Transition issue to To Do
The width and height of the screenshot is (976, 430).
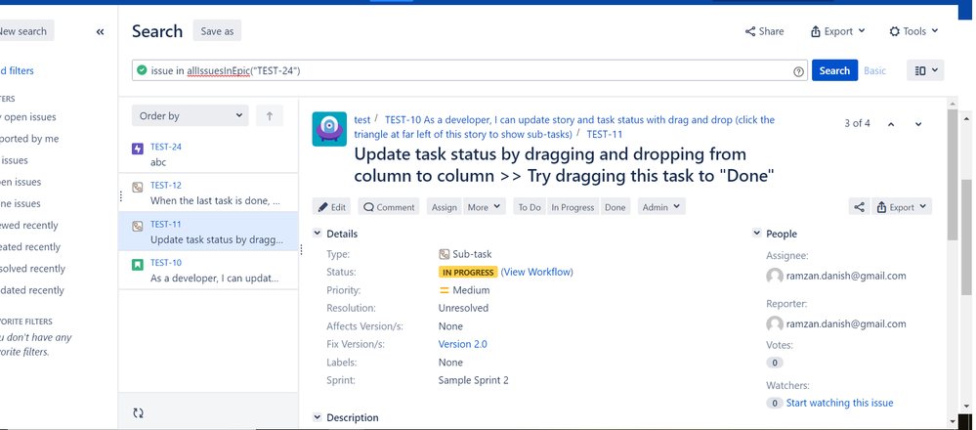point(530,207)
